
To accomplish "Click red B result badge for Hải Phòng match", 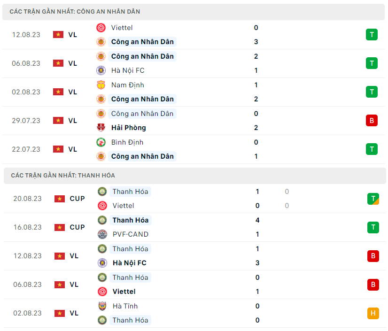I will 372,120.
